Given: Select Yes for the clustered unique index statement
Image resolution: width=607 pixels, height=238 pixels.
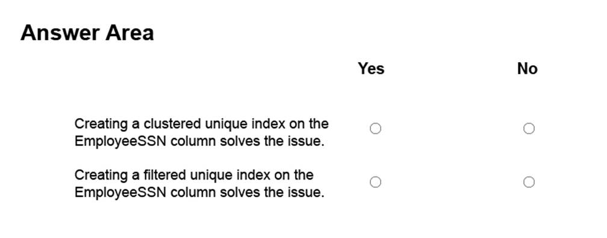Looking at the screenshot, I should click(x=375, y=128).
